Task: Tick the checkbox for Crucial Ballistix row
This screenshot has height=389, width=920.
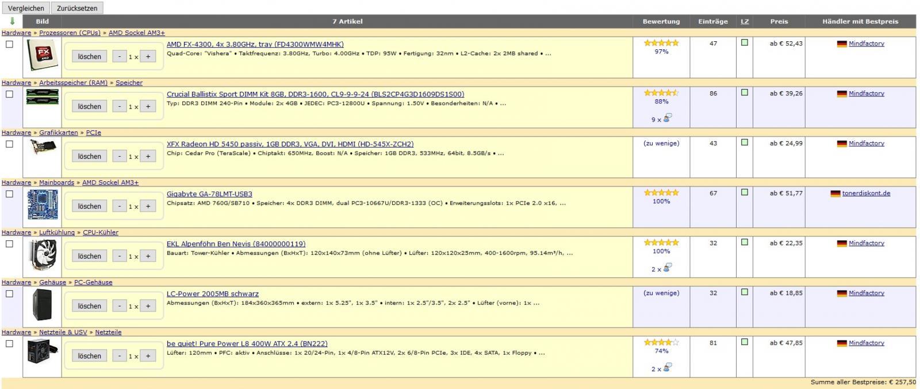Action: [x=9, y=94]
